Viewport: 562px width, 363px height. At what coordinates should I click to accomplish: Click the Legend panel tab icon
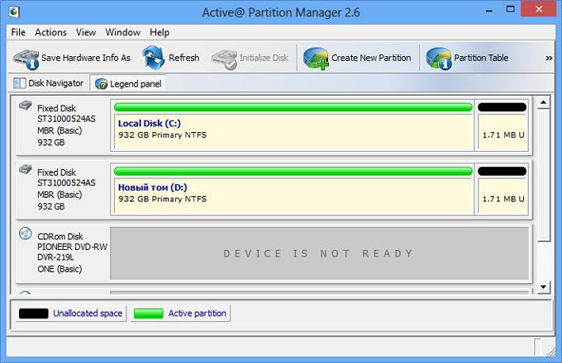(101, 83)
